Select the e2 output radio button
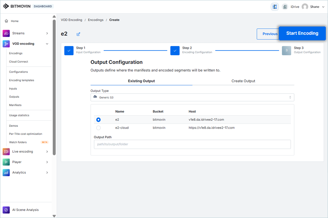 (98, 120)
